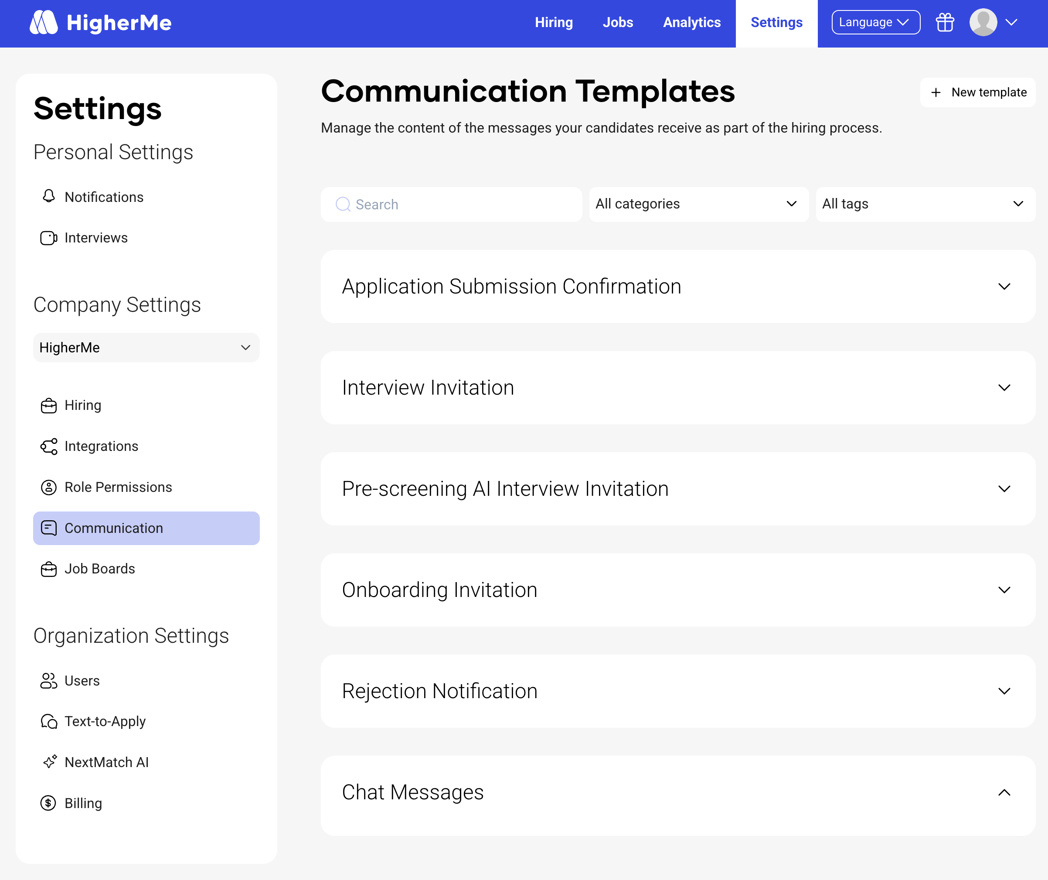Open Notifications bell icon settings
The height and width of the screenshot is (880, 1048).
pos(48,197)
